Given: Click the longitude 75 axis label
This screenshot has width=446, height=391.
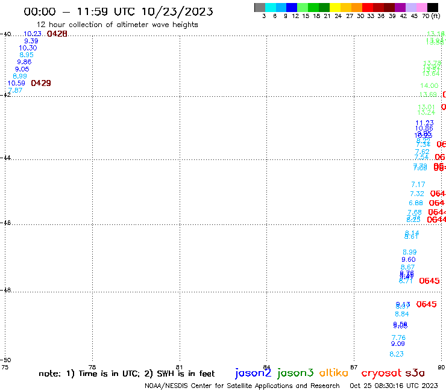Looking at the screenshot, I should pos(5,367).
